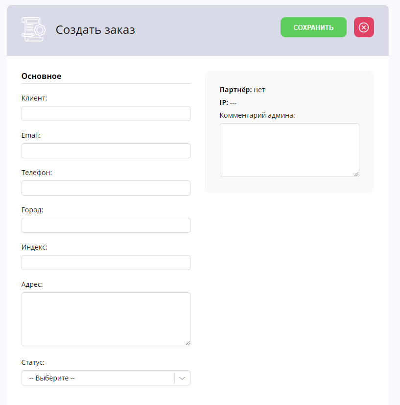Click inside the Адрес text area
The image size is (400, 405).
tap(106, 319)
